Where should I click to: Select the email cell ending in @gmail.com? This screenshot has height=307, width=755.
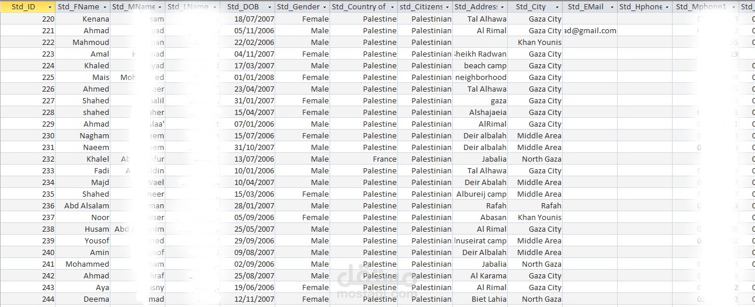(590, 30)
